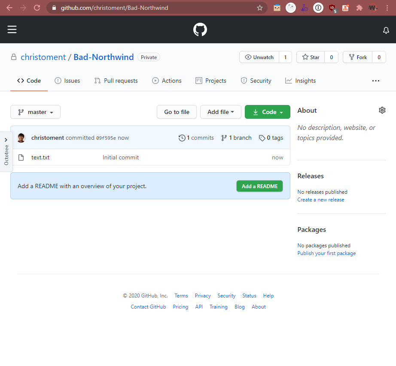Click the Add a README button
This screenshot has width=396, height=366.
point(259,186)
